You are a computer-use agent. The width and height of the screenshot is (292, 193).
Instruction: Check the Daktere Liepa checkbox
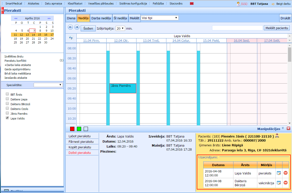click(7, 99)
